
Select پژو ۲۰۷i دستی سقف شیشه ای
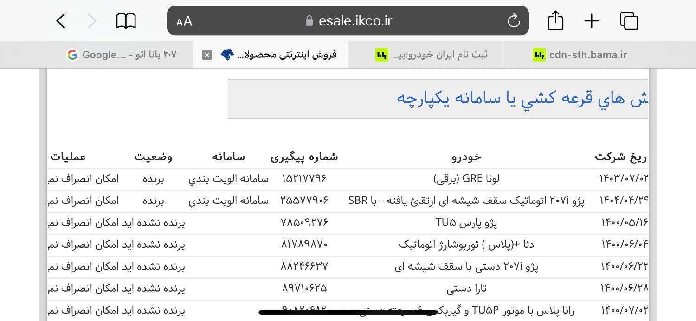466,266
